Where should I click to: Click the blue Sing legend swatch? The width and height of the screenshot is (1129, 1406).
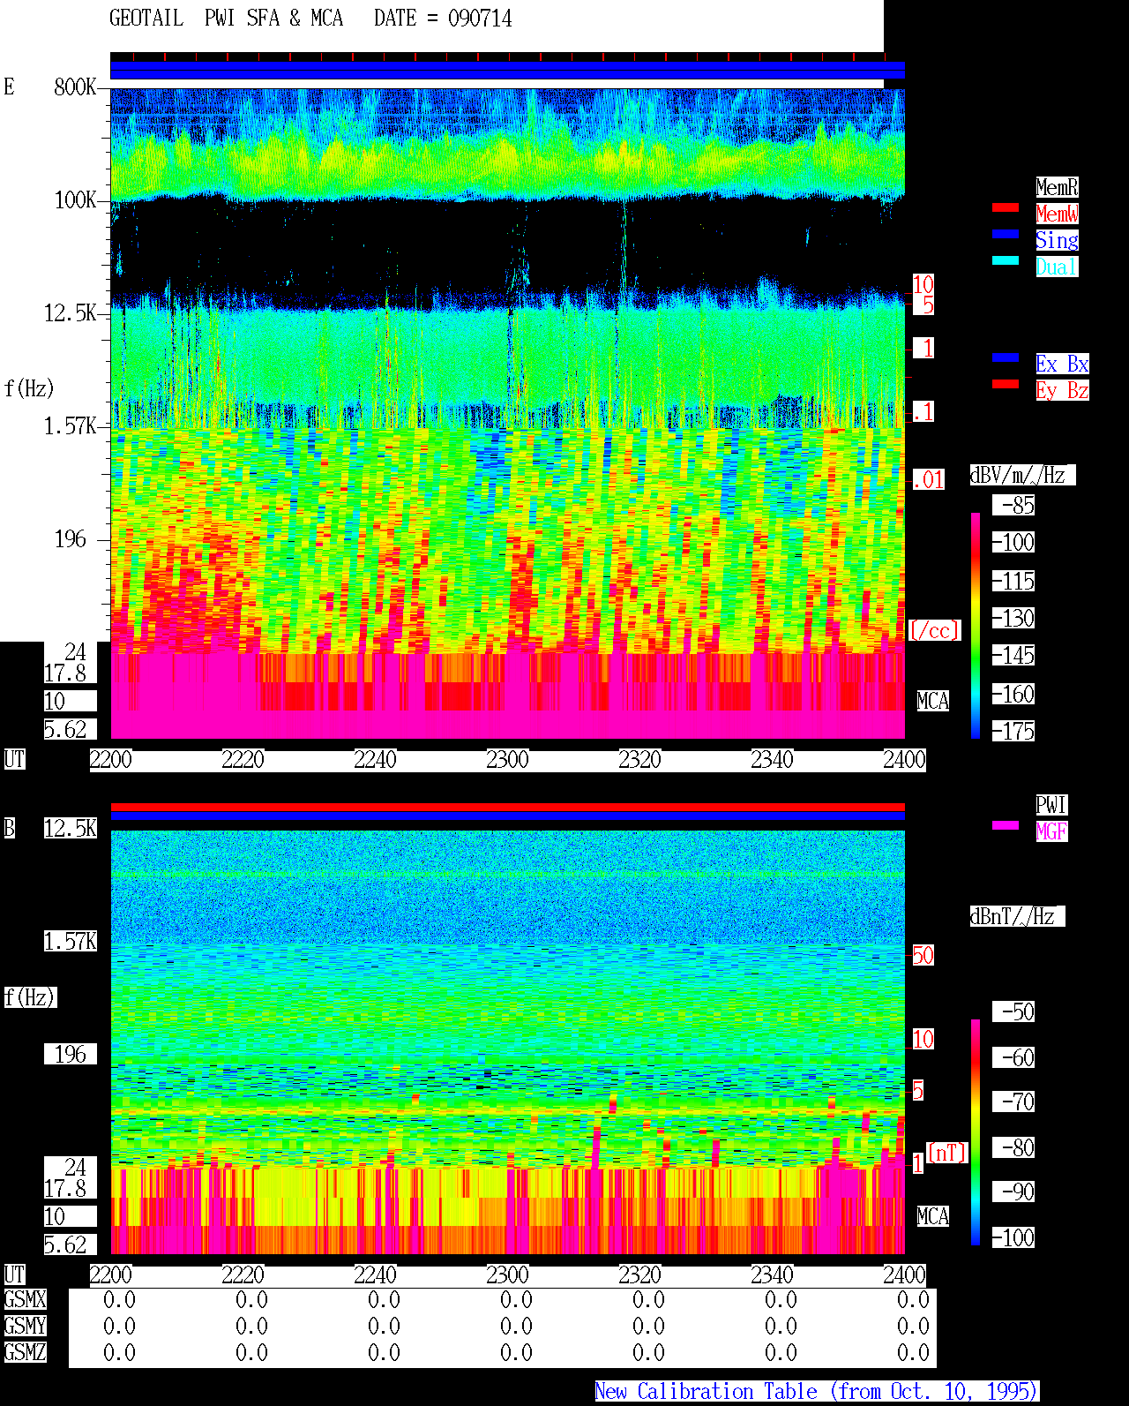coord(1006,234)
